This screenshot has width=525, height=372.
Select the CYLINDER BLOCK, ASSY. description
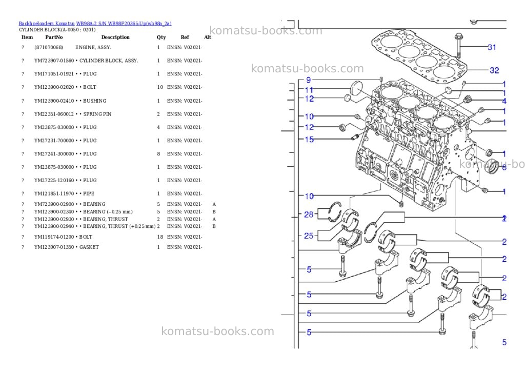[x=109, y=61]
